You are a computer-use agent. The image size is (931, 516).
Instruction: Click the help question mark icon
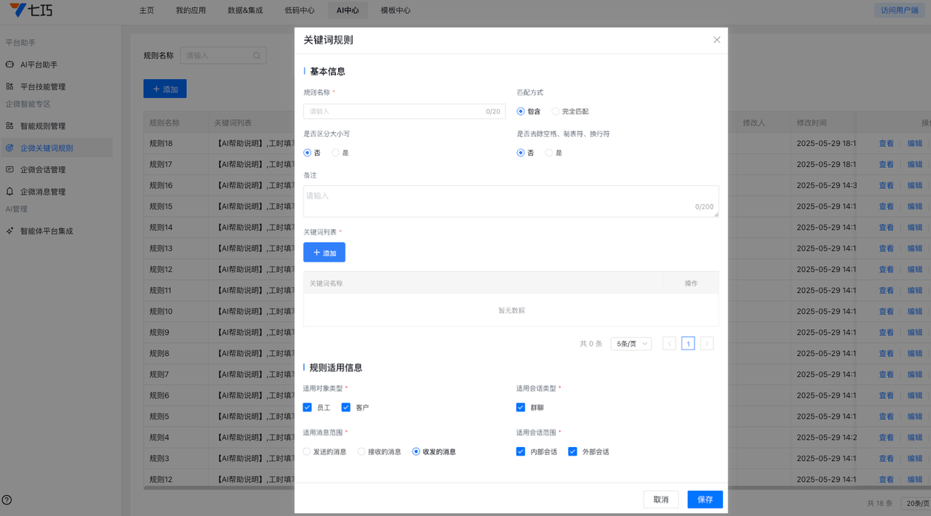(x=7, y=500)
